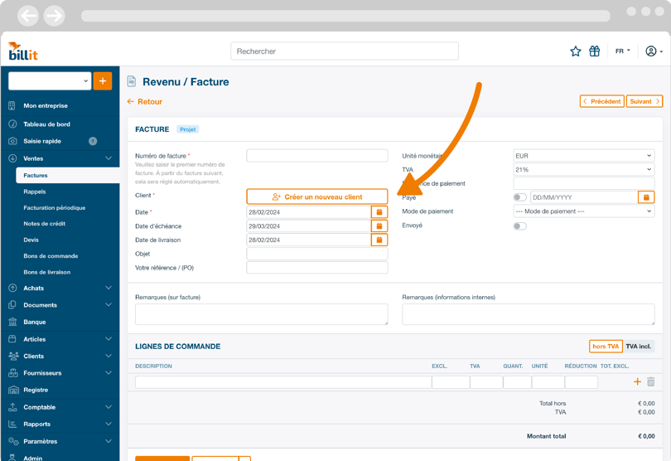
Task: Open the user account menu icon
Action: (x=653, y=51)
